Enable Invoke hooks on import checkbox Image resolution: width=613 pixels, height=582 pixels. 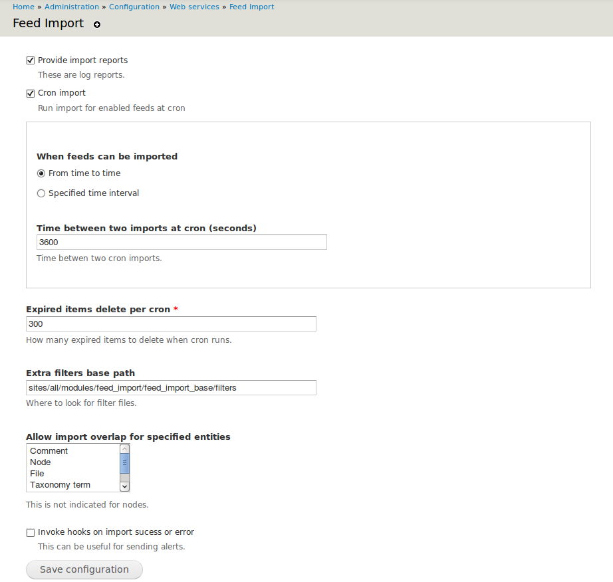pos(31,532)
